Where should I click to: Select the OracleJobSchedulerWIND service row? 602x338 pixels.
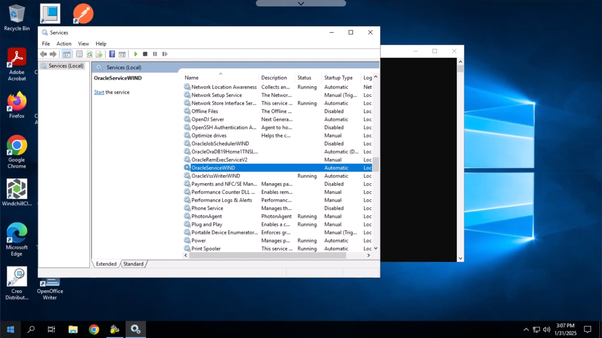[277, 143]
